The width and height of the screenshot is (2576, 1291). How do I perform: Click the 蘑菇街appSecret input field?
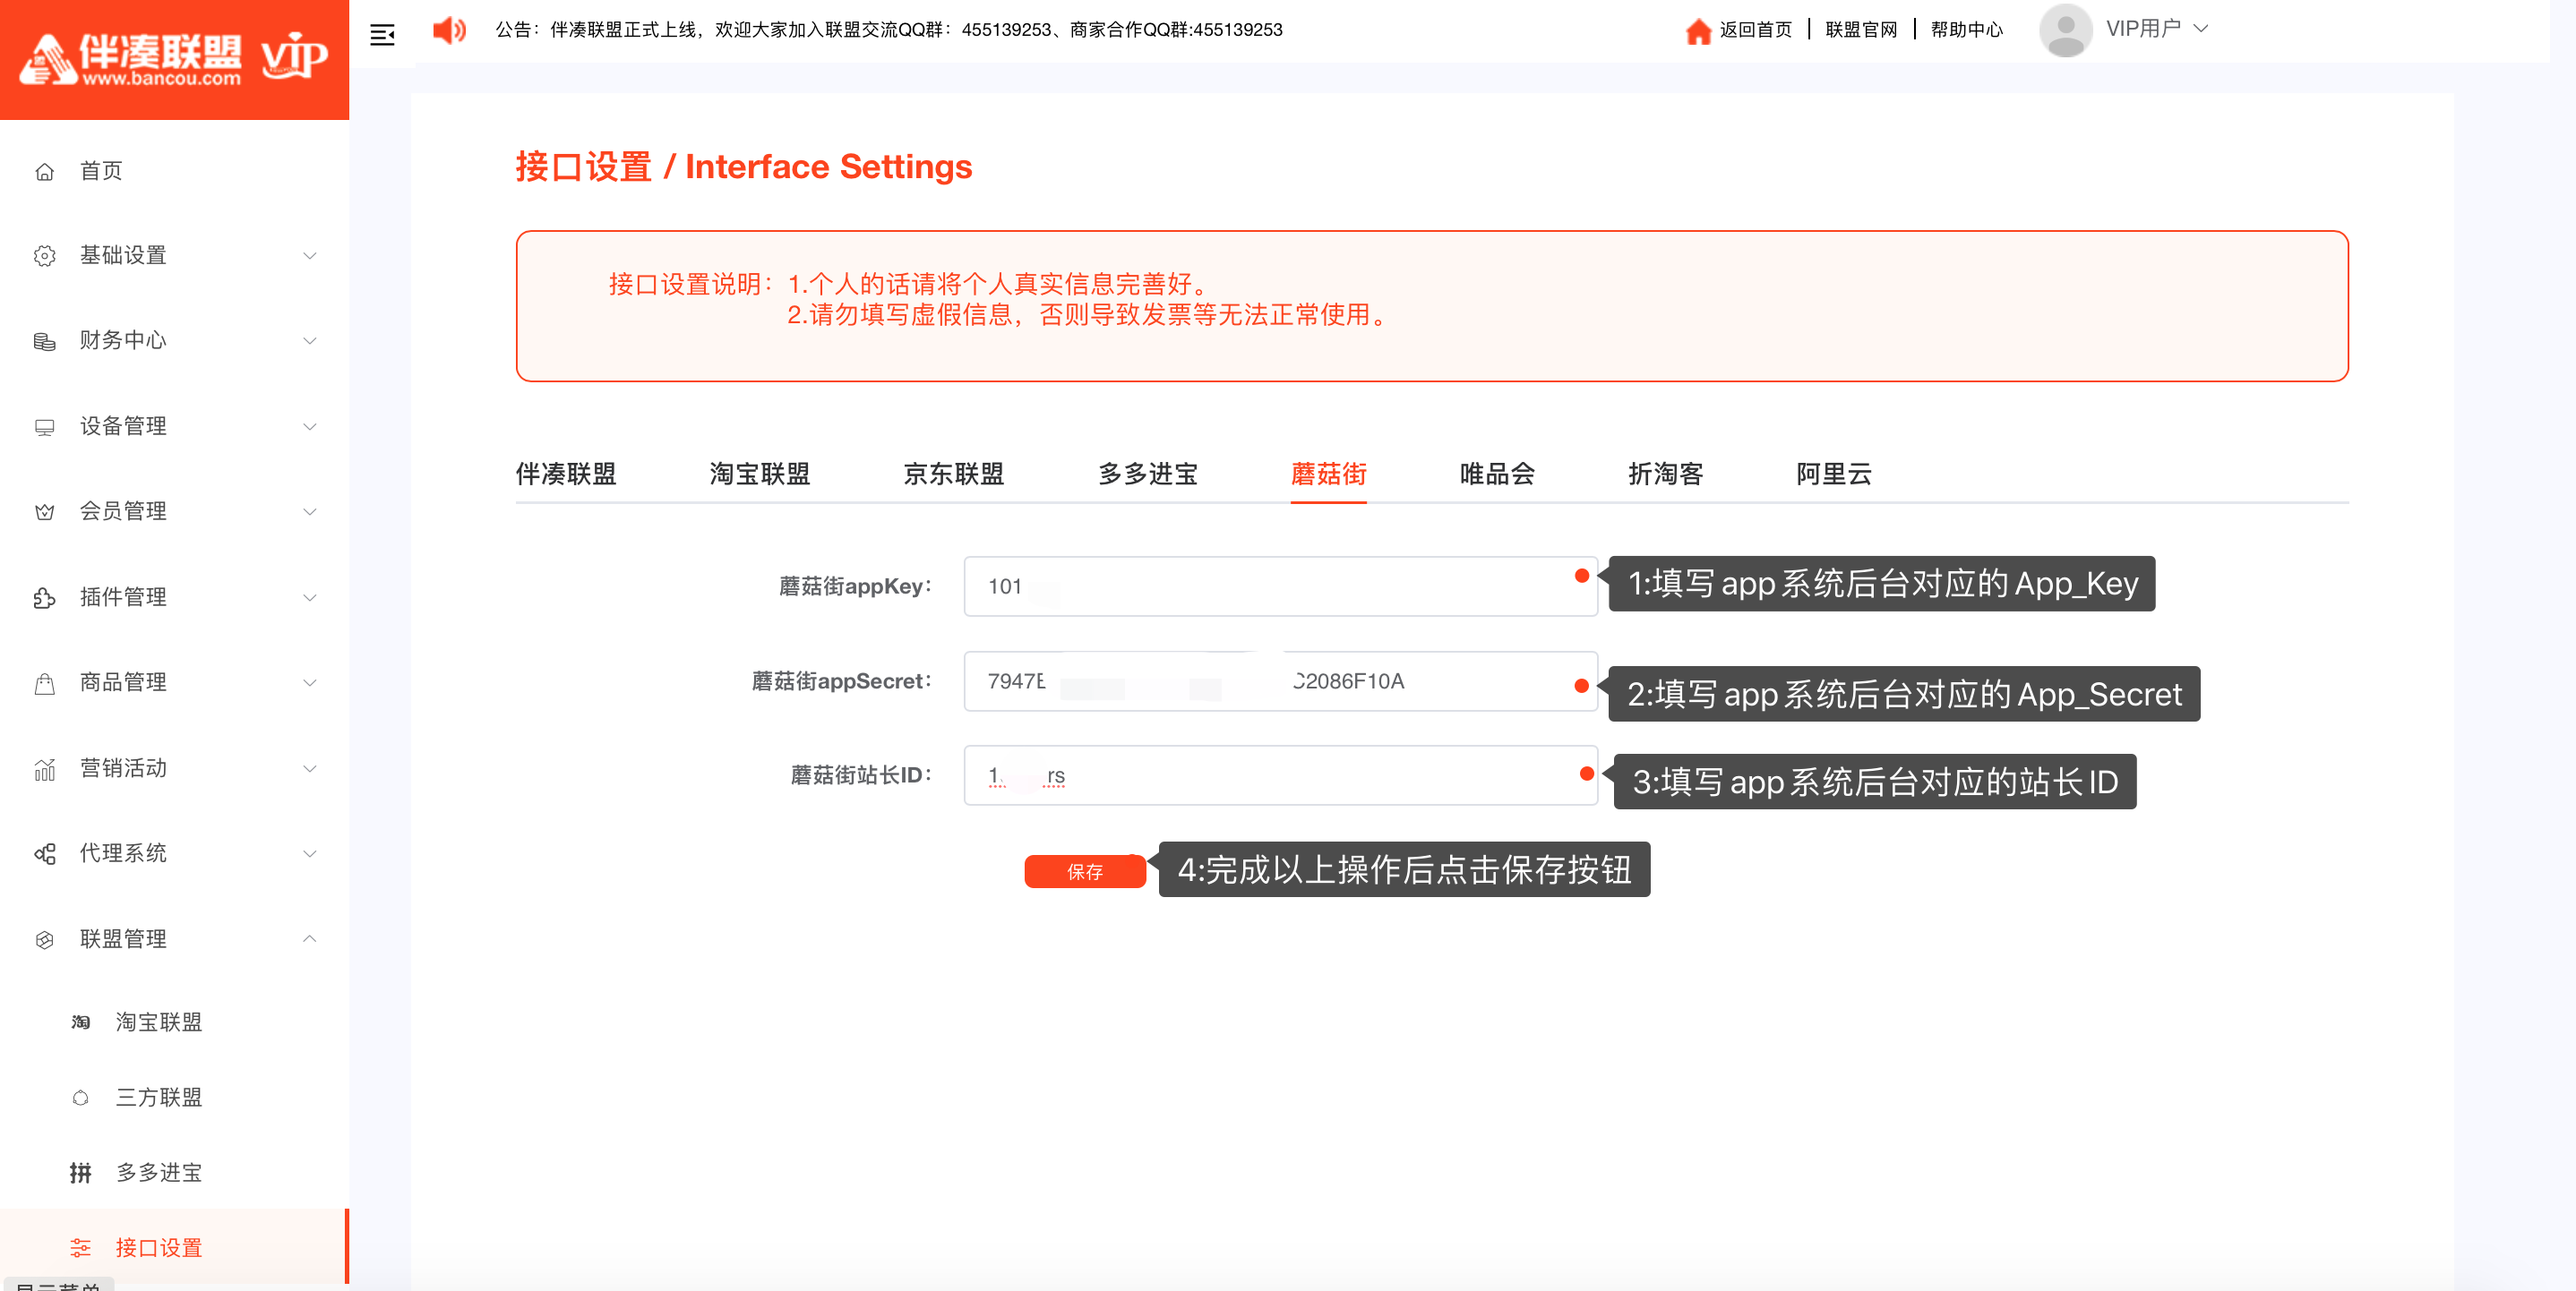point(1281,681)
